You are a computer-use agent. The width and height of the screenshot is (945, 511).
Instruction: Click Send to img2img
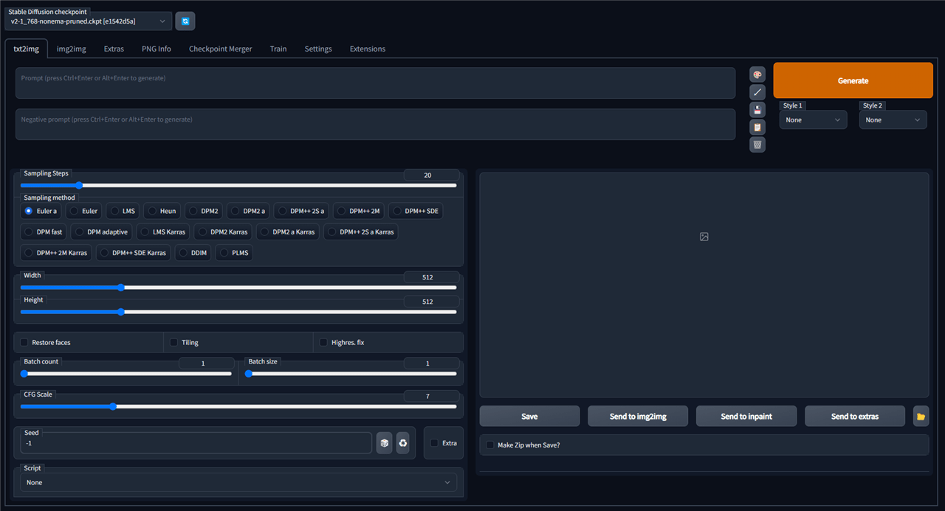coord(638,416)
